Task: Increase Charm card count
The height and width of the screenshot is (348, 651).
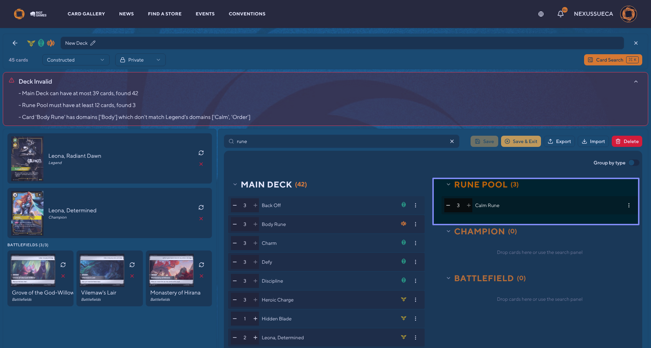Action: click(x=255, y=243)
